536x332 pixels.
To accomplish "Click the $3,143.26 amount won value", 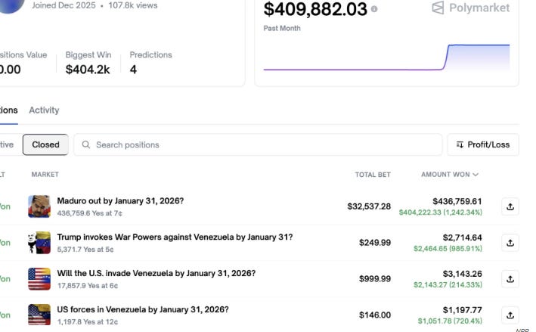I will [462, 274].
